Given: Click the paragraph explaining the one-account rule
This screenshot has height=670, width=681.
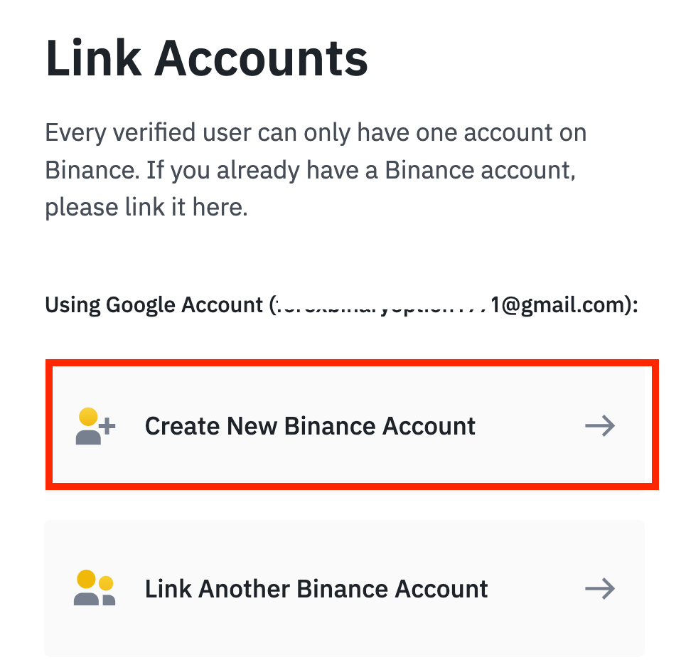Looking at the screenshot, I should (313, 169).
